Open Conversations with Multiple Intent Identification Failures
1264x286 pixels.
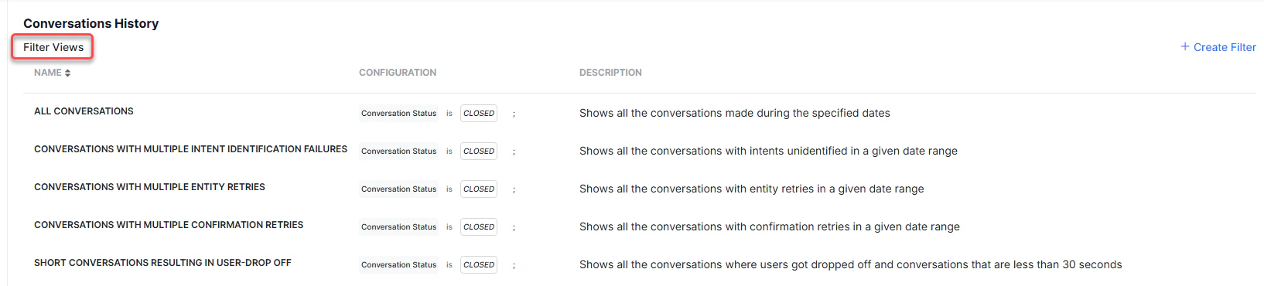(x=190, y=149)
